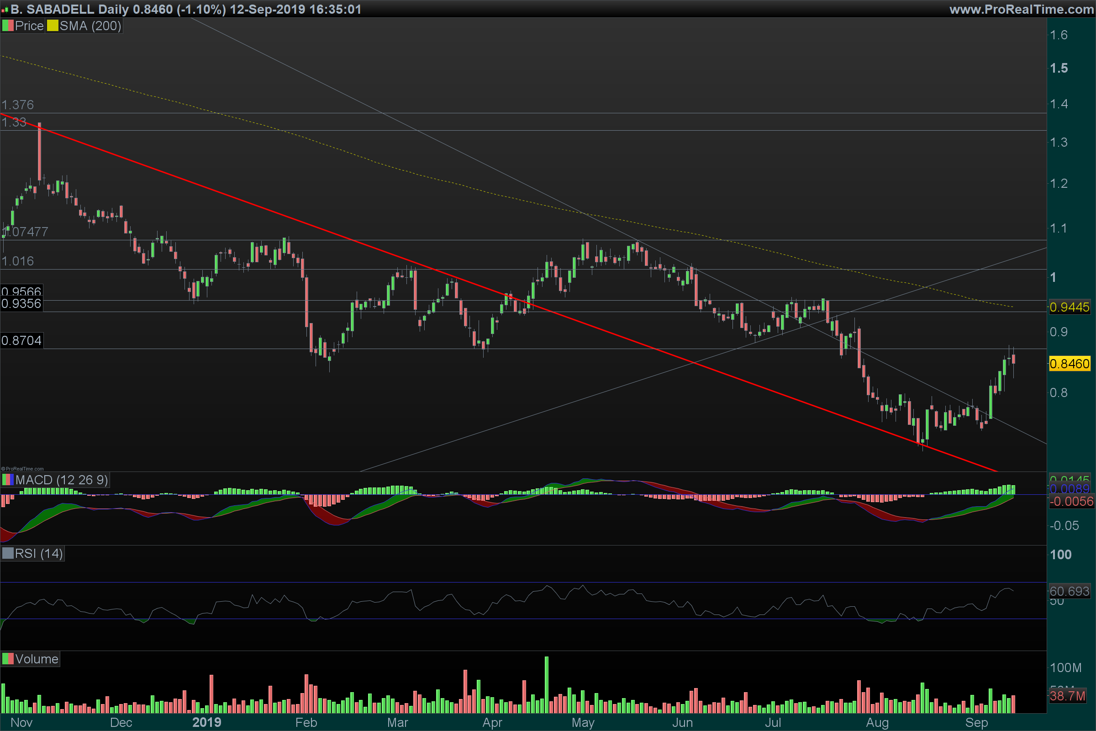1096x731 pixels.
Task: Click the yellow SMA (200) legend swatch
Action: pos(52,26)
